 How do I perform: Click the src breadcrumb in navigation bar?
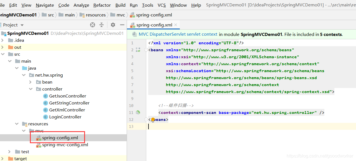pos(48,15)
